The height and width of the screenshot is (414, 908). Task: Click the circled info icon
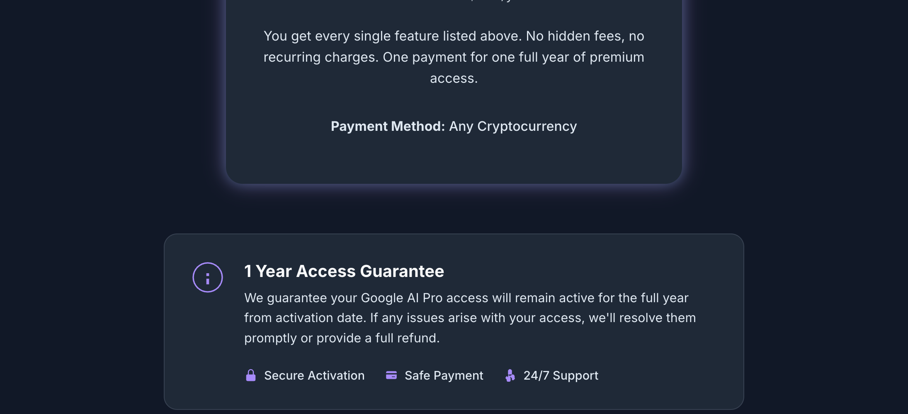[208, 277]
